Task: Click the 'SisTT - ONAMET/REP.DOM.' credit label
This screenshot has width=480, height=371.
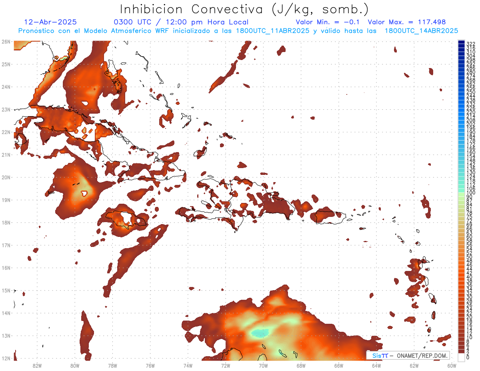Action: click(x=408, y=355)
